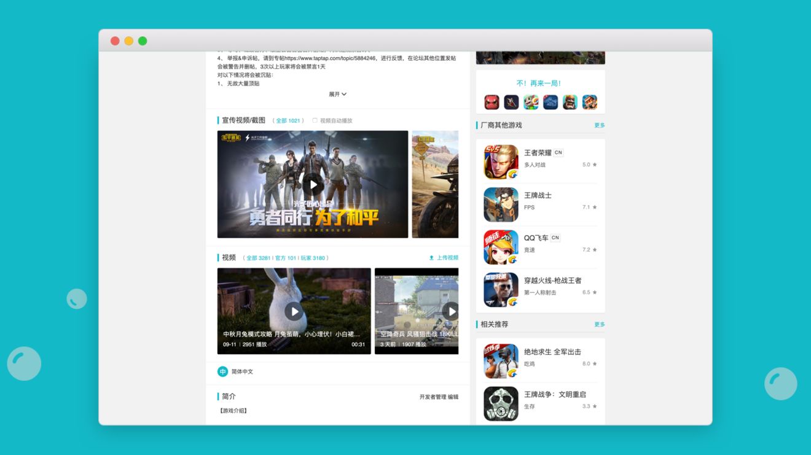This screenshot has width=811, height=455.
Task: Open the 王者荣耀 app icon
Action: [x=501, y=162]
